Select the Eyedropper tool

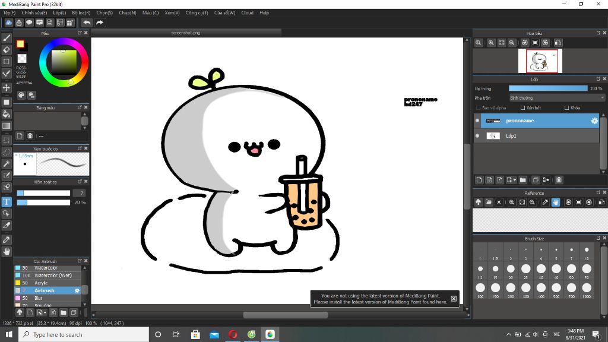(6, 240)
